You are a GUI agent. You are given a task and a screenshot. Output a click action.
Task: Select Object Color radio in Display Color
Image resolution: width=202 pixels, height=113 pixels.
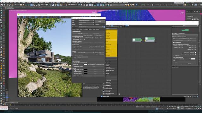[x=193, y=18]
